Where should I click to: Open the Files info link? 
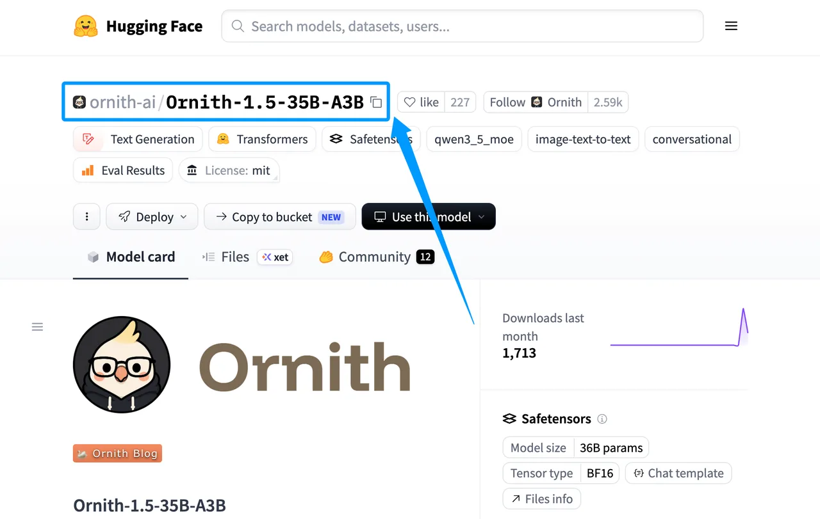pyautogui.click(x=542, y=499)
